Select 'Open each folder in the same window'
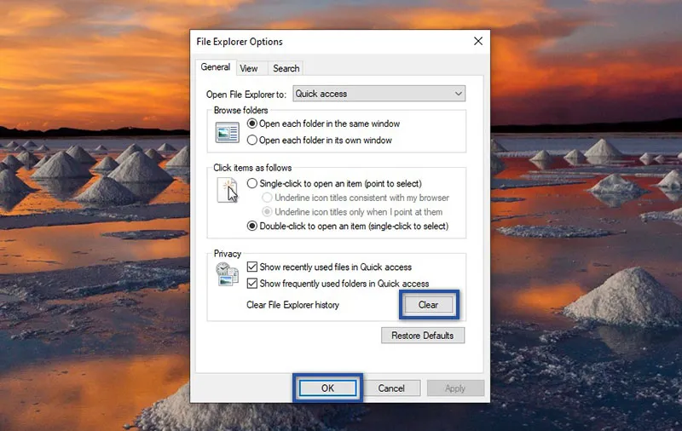The width and height of the screenshot is (682, 431). [324, 124]
